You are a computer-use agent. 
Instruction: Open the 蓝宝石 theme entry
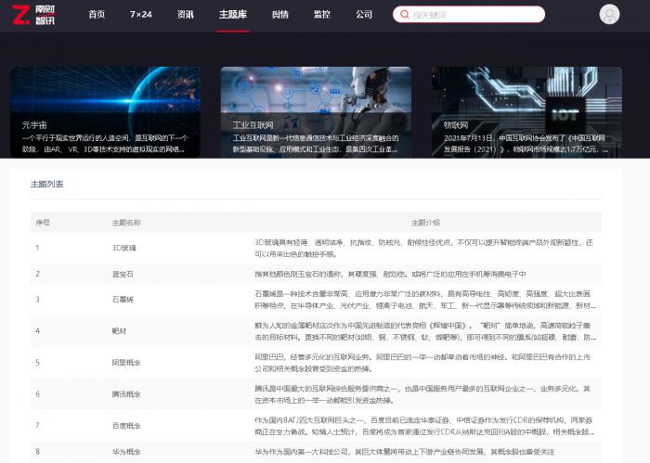tap(123, 274)
